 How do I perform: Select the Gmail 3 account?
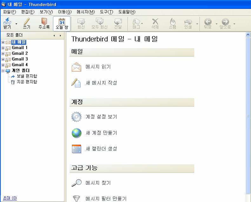pyautogui.click(x=20, y=59)
